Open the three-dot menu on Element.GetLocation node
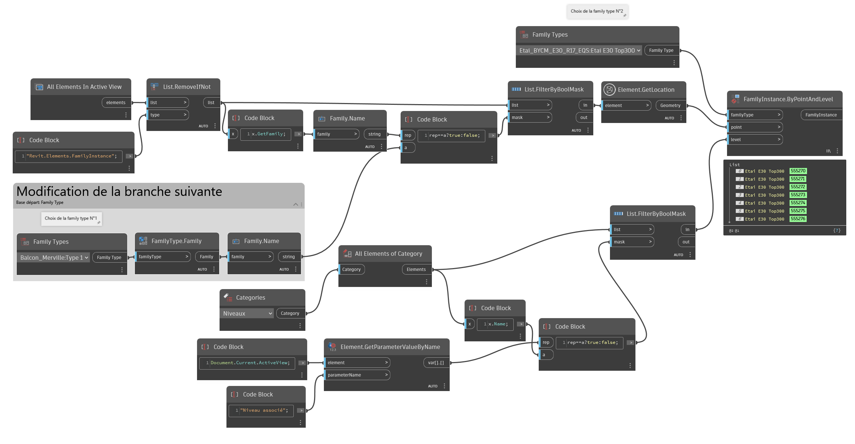Viewport: 855px width, 444px height. (x=681, y=118)
